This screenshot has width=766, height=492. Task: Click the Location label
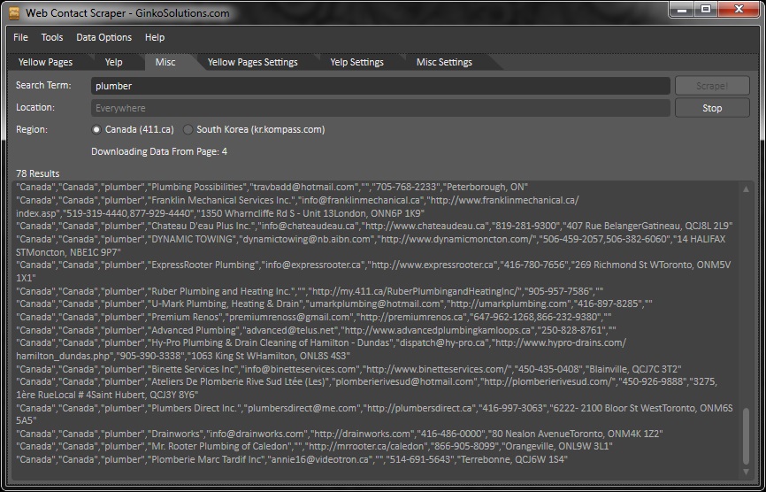35,107
